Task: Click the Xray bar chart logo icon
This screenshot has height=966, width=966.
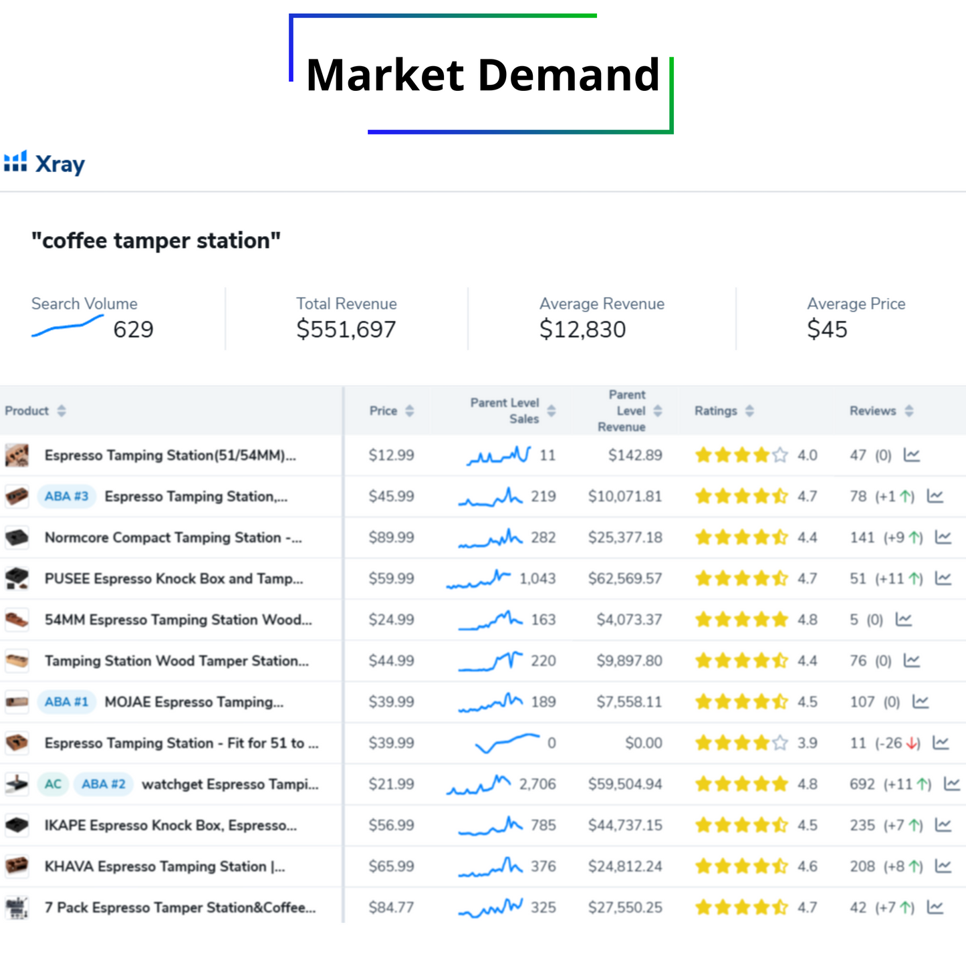Action: 15,161
